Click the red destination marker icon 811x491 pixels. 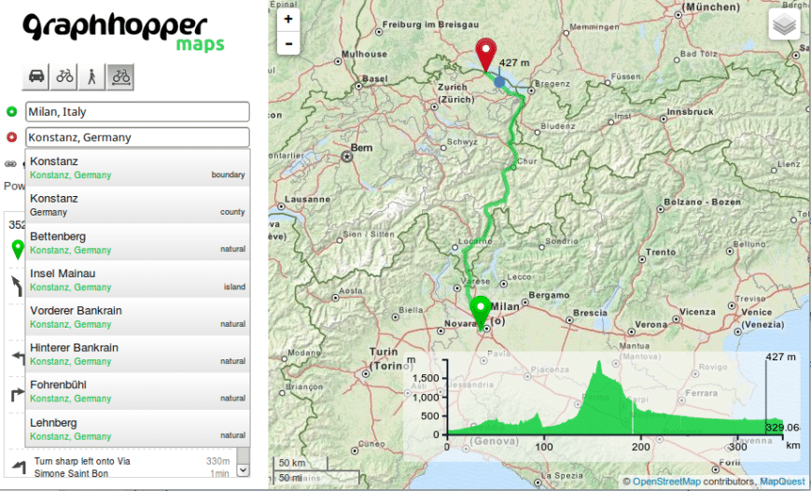(11, 137)
